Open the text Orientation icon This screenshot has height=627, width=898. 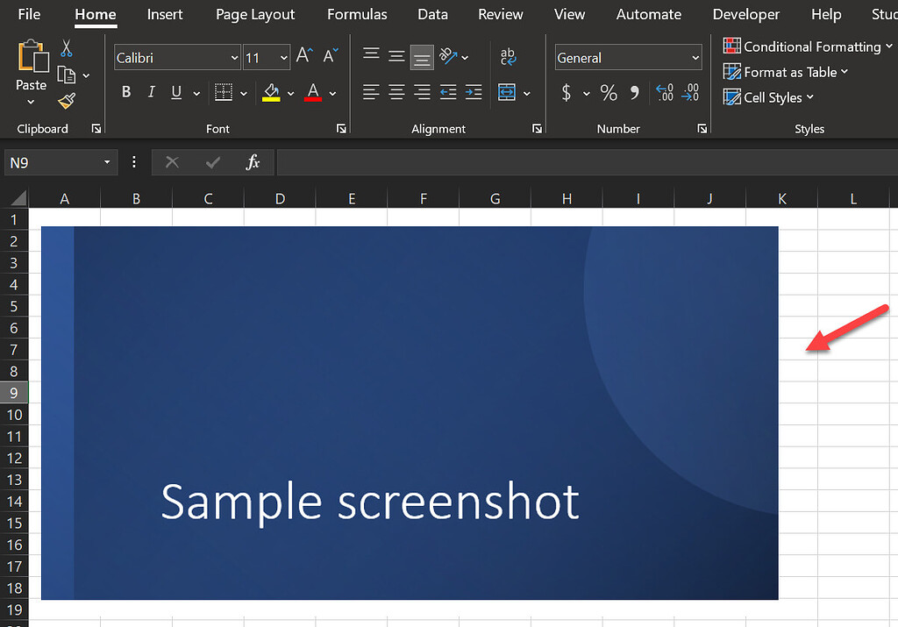pos(448,56)
